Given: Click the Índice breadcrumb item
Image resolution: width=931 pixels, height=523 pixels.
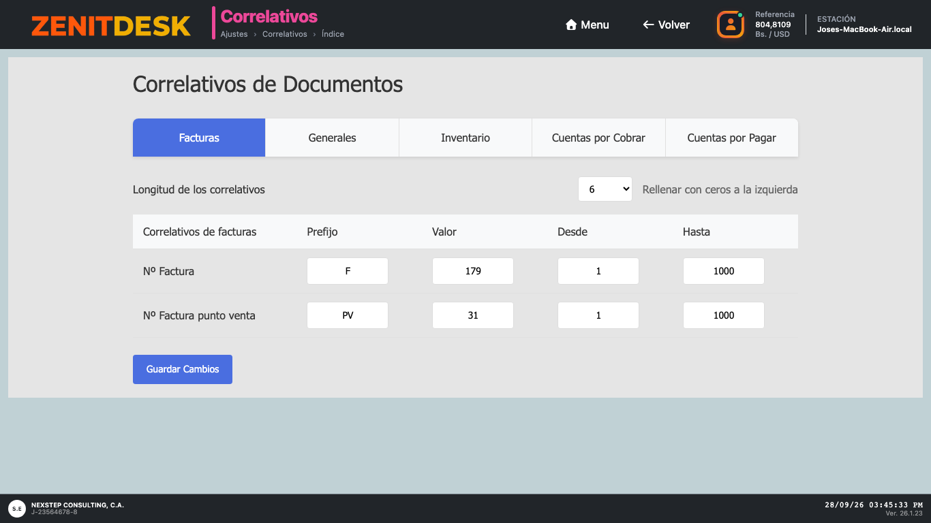Looking at the screenshot, I should pos(333,34).
